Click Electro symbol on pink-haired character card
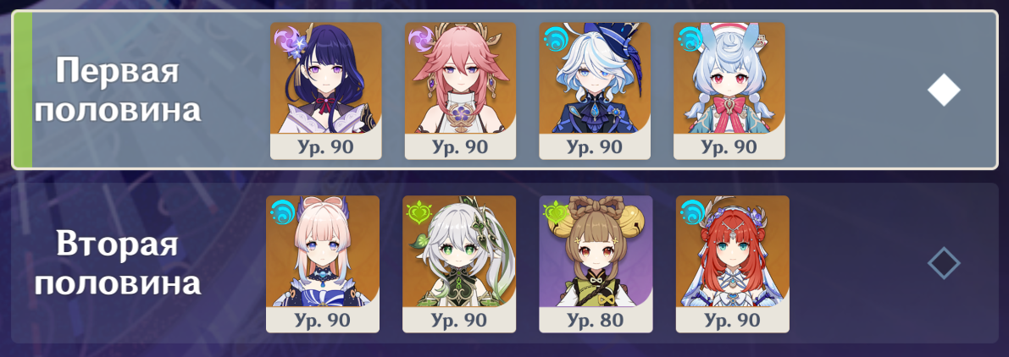The height and width of the screenshot is (357, 1009). tap(420, 39)
